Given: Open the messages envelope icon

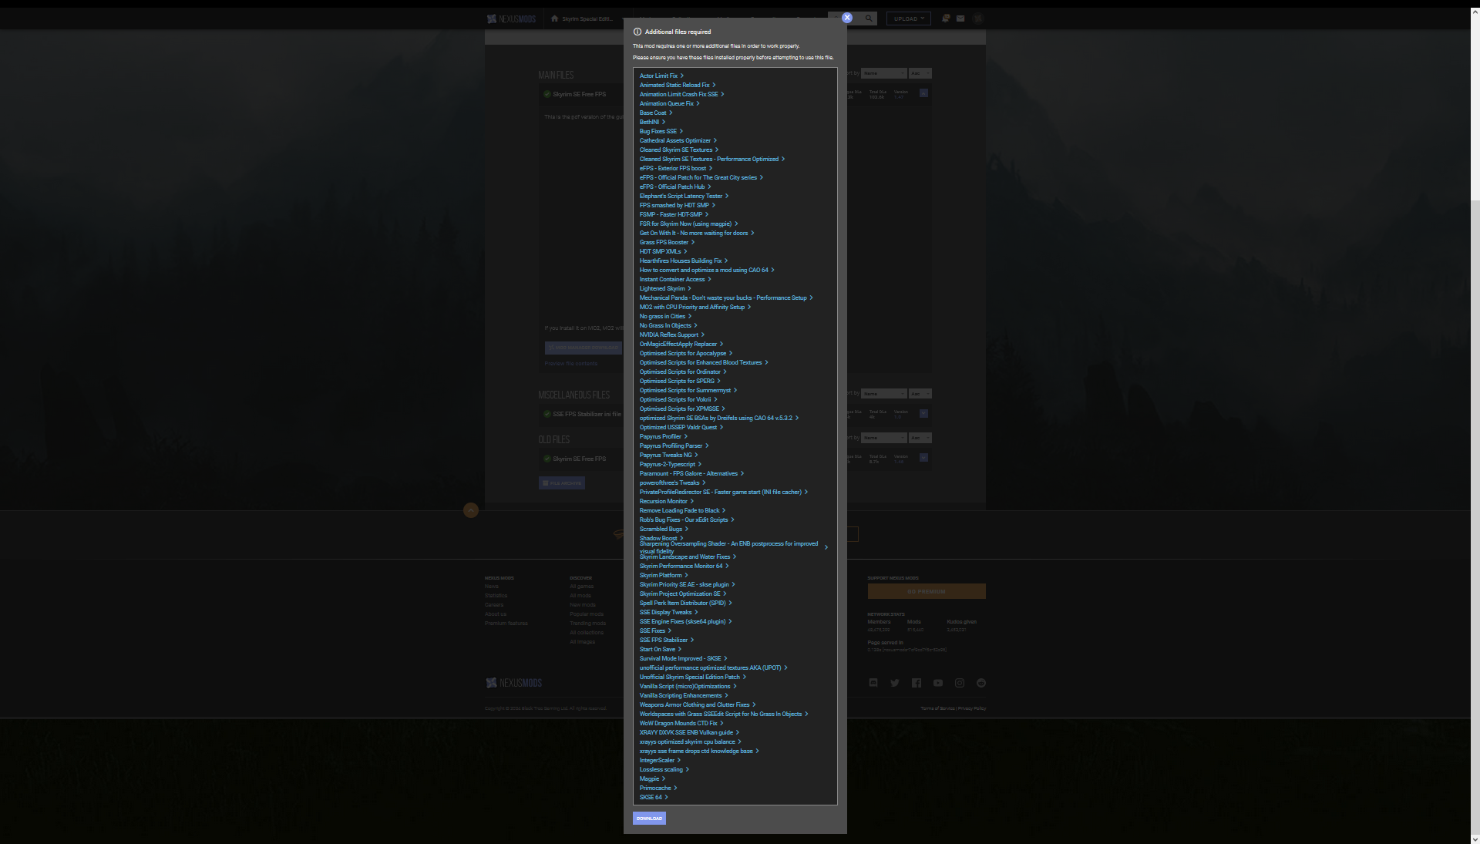Looking at the screenshot, I should tap(960, 18).
